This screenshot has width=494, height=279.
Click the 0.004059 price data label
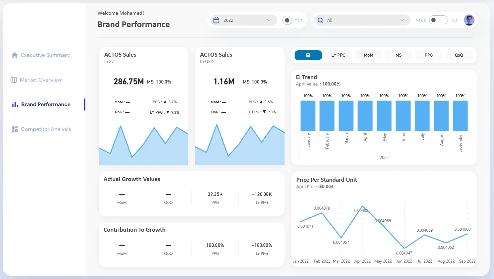click(425, 230)
